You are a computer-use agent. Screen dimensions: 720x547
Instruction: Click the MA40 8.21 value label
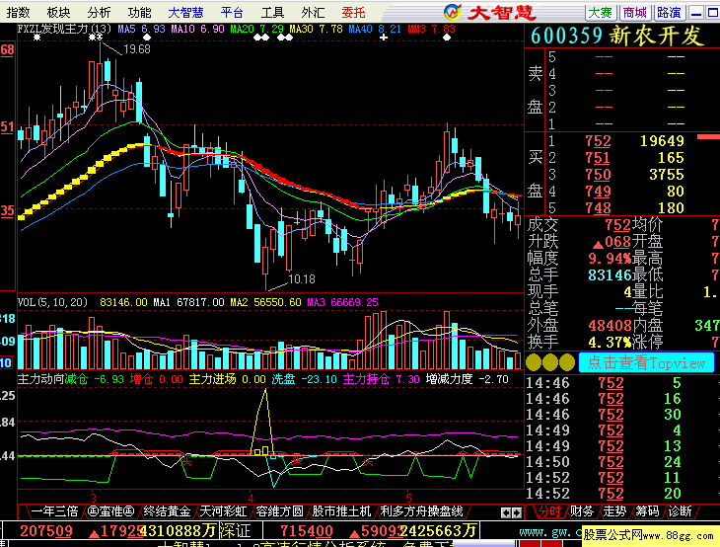tap(375, 29)
